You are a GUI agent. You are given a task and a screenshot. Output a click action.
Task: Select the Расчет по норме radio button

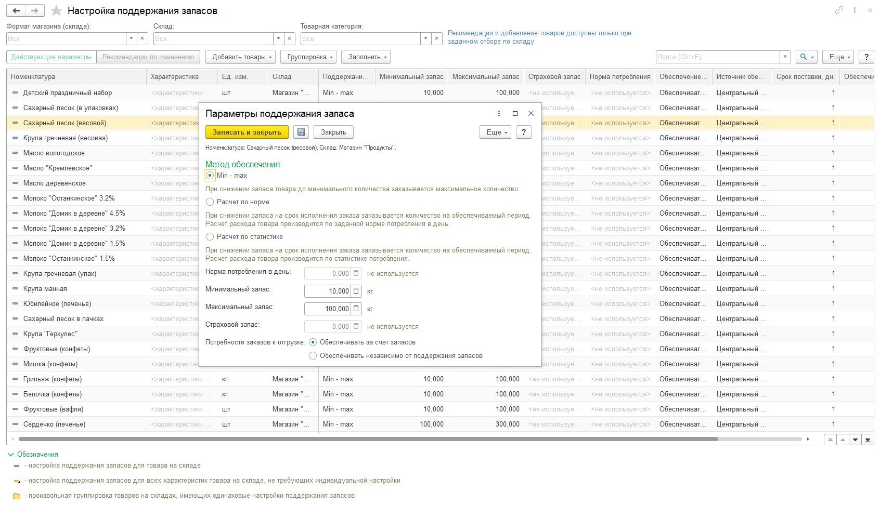(x=210, y=202)
